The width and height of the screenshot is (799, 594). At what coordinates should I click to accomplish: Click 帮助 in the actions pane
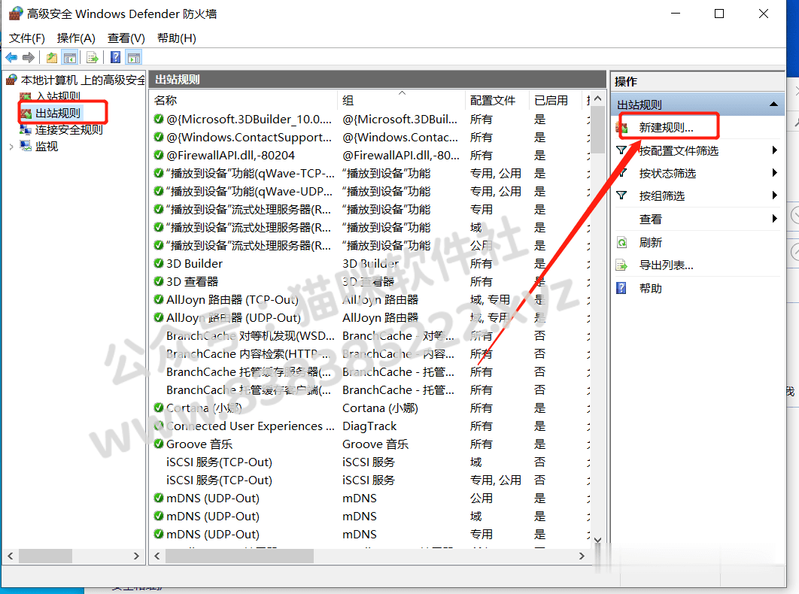tap(650, 288)
